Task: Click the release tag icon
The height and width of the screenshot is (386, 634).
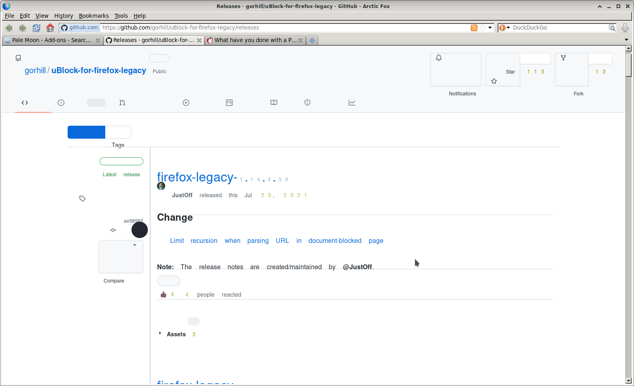Action: click(x=82, y=198)
